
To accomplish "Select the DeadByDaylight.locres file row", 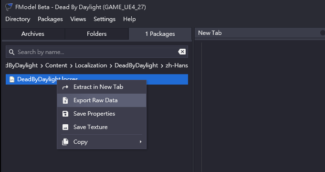I will pyautogui.click(x=97, y=79).
